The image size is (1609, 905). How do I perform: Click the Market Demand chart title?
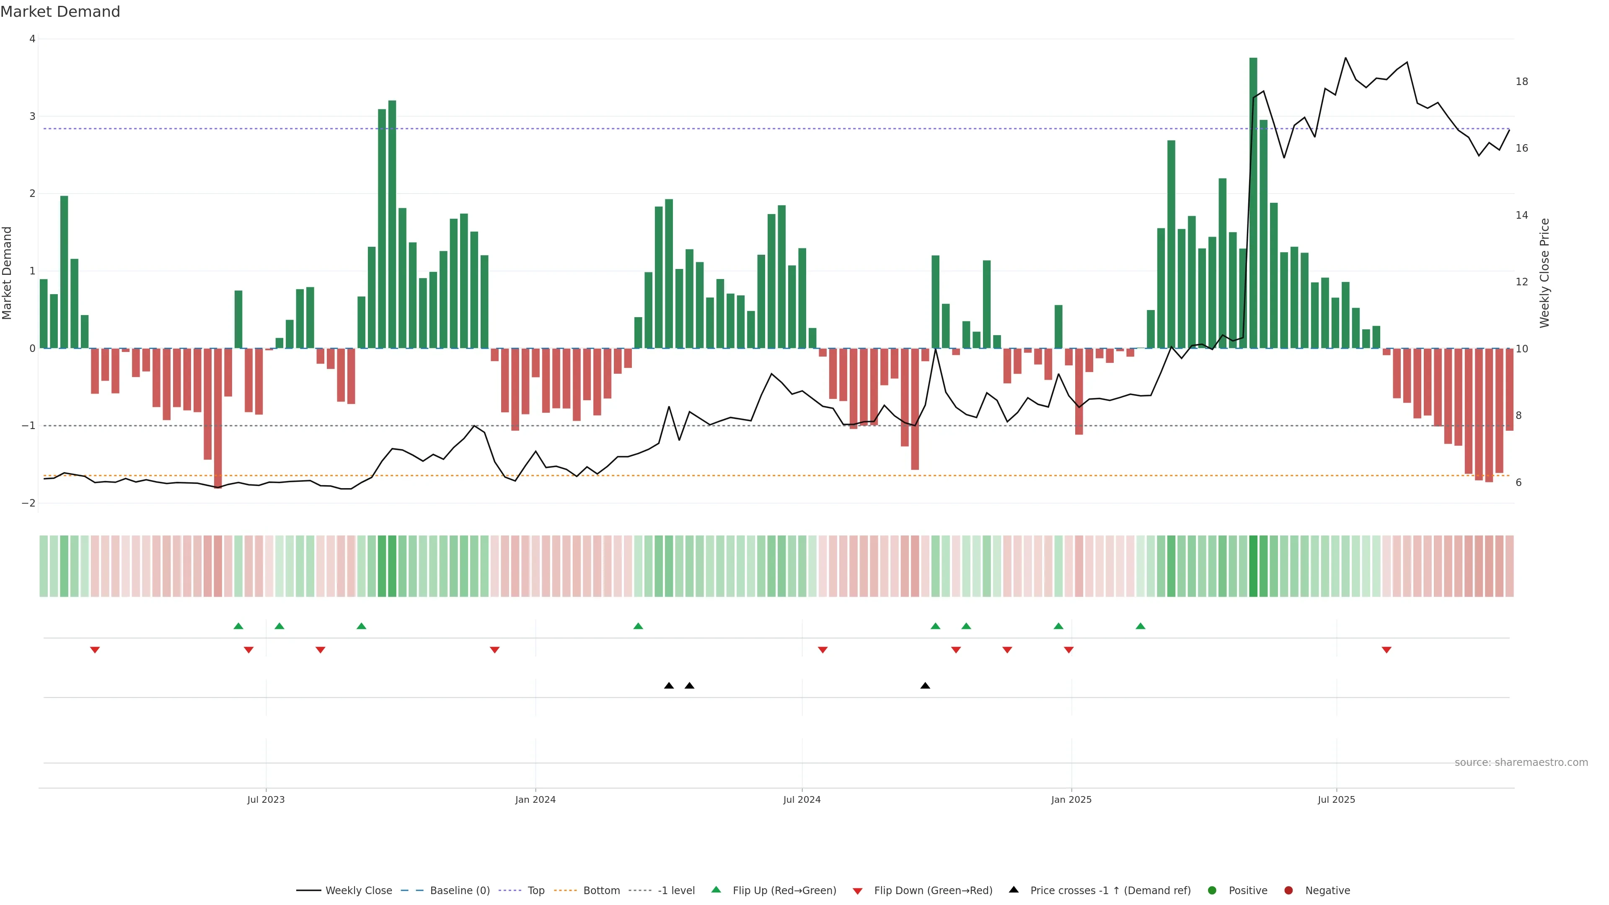pyautogui.click(x=60, y=12)
